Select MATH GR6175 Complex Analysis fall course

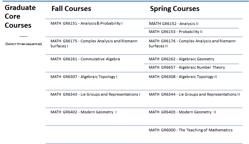click(x=94, y=43)
